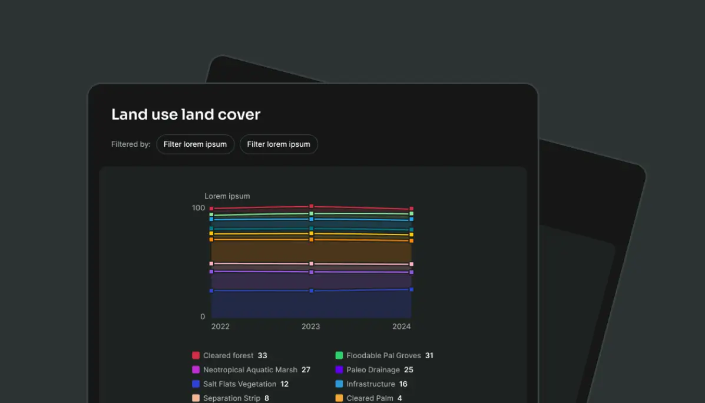Click the "Neotropical Aquatic Marsh" legend text
This screenshot has height=403, width=705.
250,370
